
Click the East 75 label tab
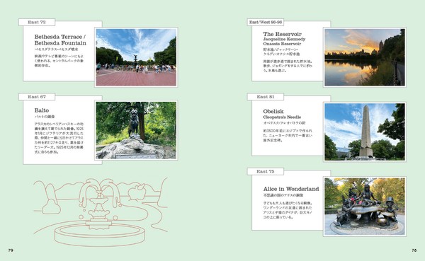[266, 171]
